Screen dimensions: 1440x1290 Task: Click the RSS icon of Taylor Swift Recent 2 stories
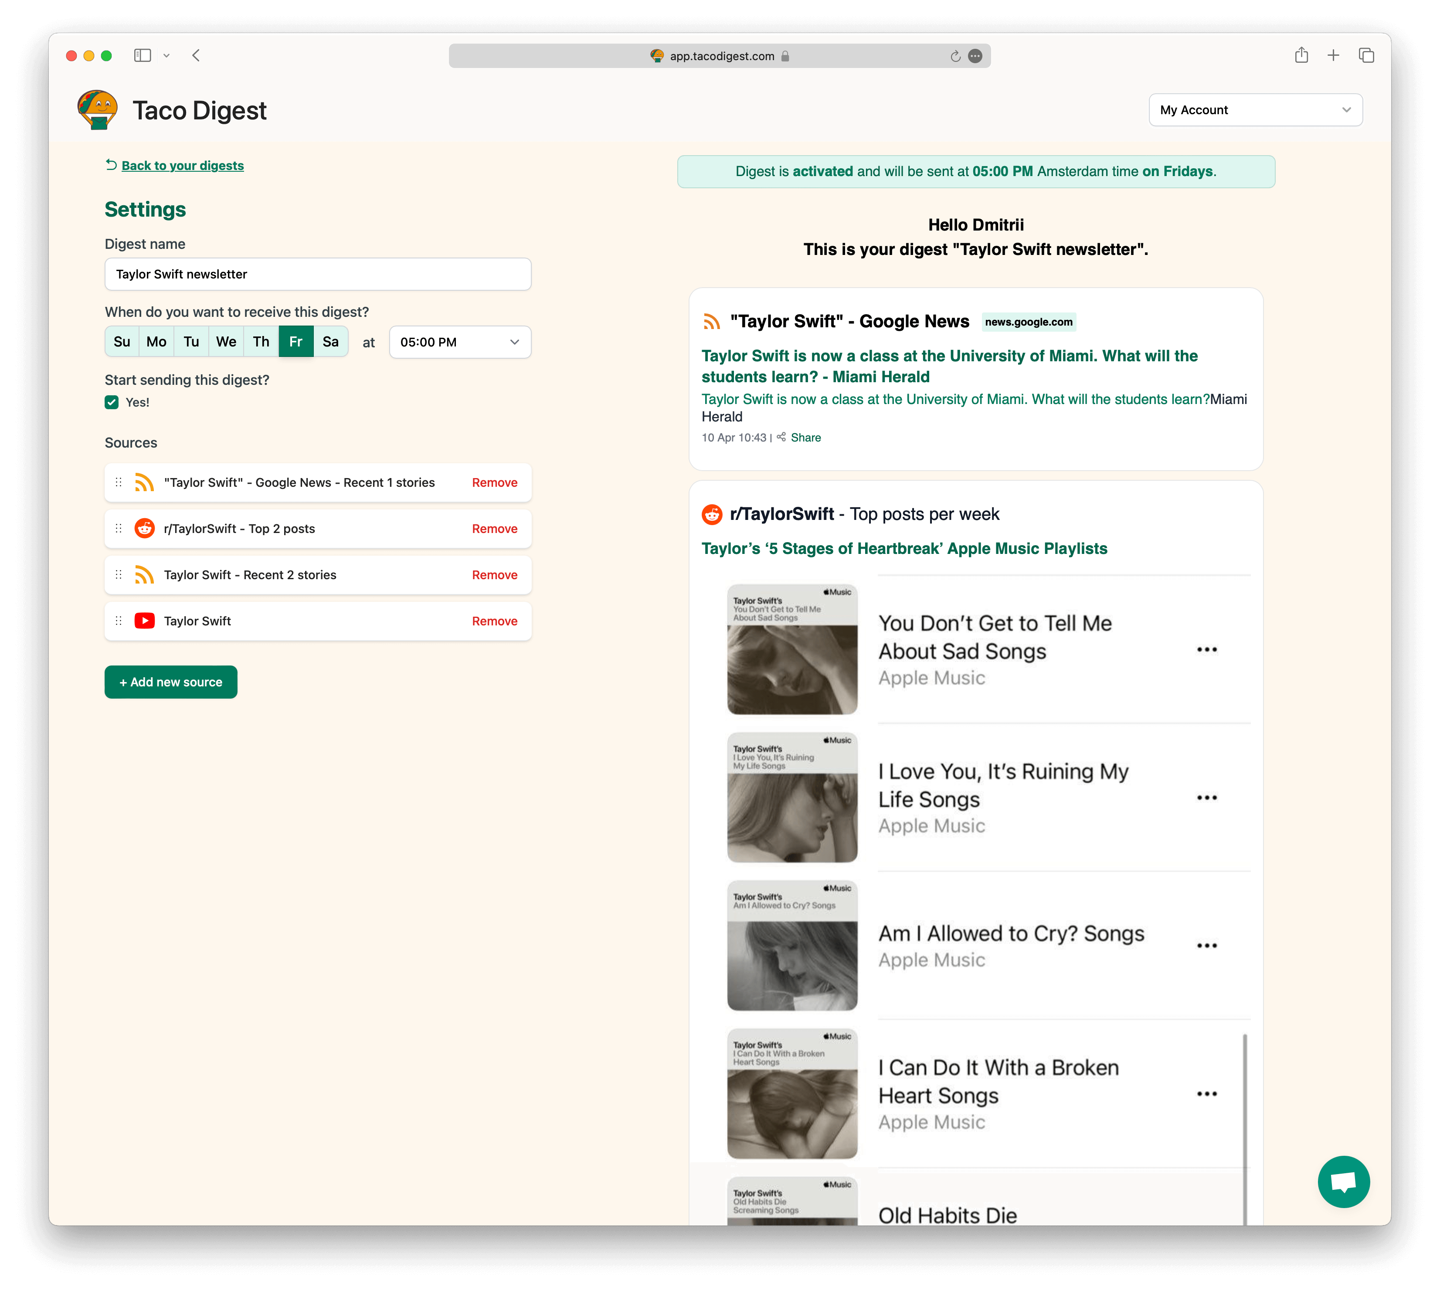coord(145,575)
